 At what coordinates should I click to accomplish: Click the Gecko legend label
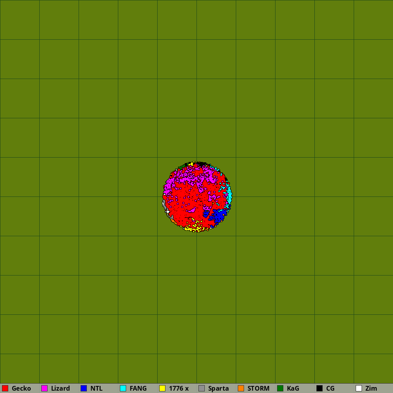point(21,388)
